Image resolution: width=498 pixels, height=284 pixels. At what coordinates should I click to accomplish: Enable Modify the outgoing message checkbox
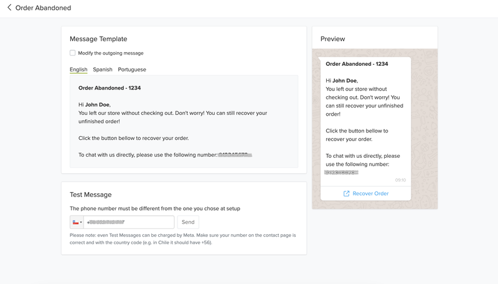point(73,53)
